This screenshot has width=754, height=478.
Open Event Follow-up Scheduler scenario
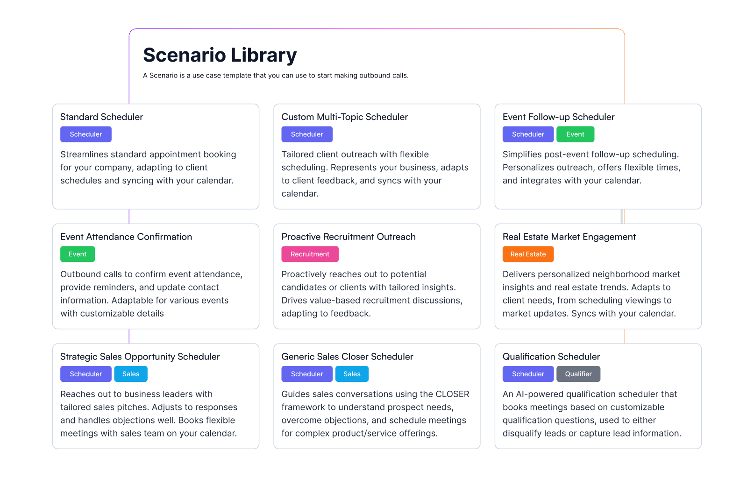click(558, 117)
